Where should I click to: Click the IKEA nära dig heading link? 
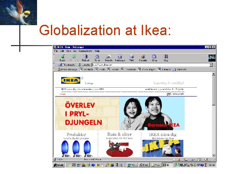click(163, 134)
